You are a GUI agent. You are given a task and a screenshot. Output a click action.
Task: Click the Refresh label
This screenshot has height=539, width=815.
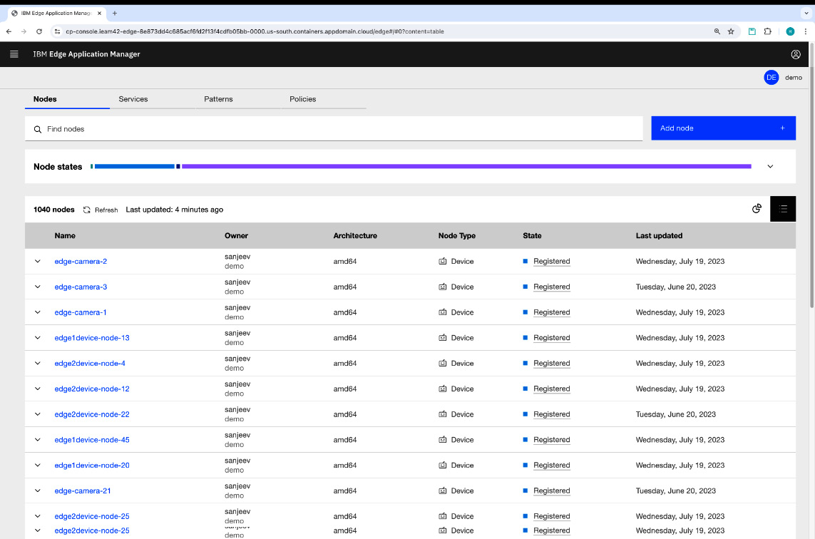106,210
